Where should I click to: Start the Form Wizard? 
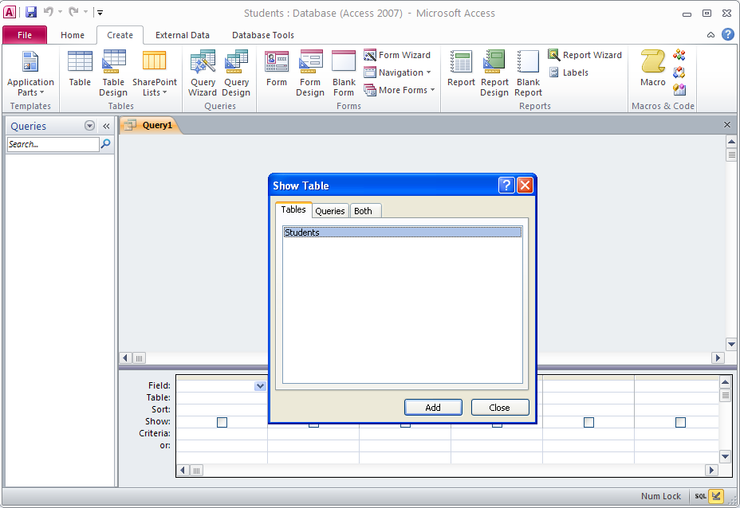tap(397, 55)
